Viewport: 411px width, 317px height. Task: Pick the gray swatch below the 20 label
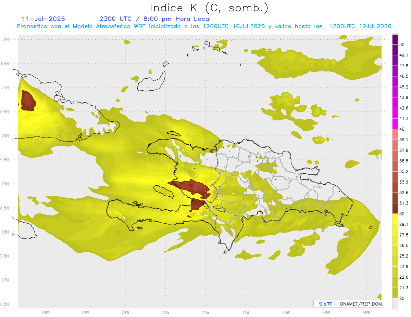pos(395,304)
